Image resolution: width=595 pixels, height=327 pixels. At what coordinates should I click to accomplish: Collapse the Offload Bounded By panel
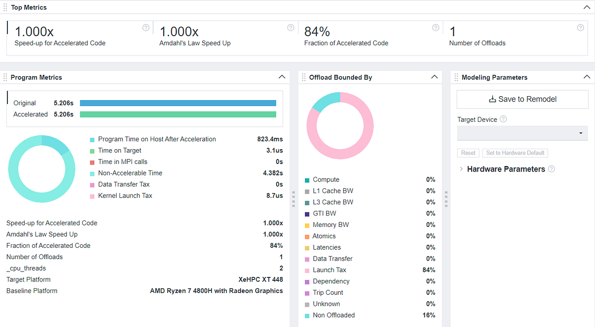pyautogui.click(x=435, y=77)
